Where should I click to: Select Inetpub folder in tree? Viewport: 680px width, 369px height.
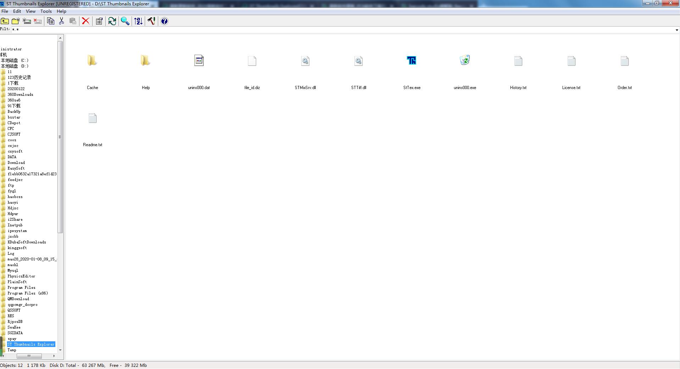pyautogui.click(x=15, y=225)
